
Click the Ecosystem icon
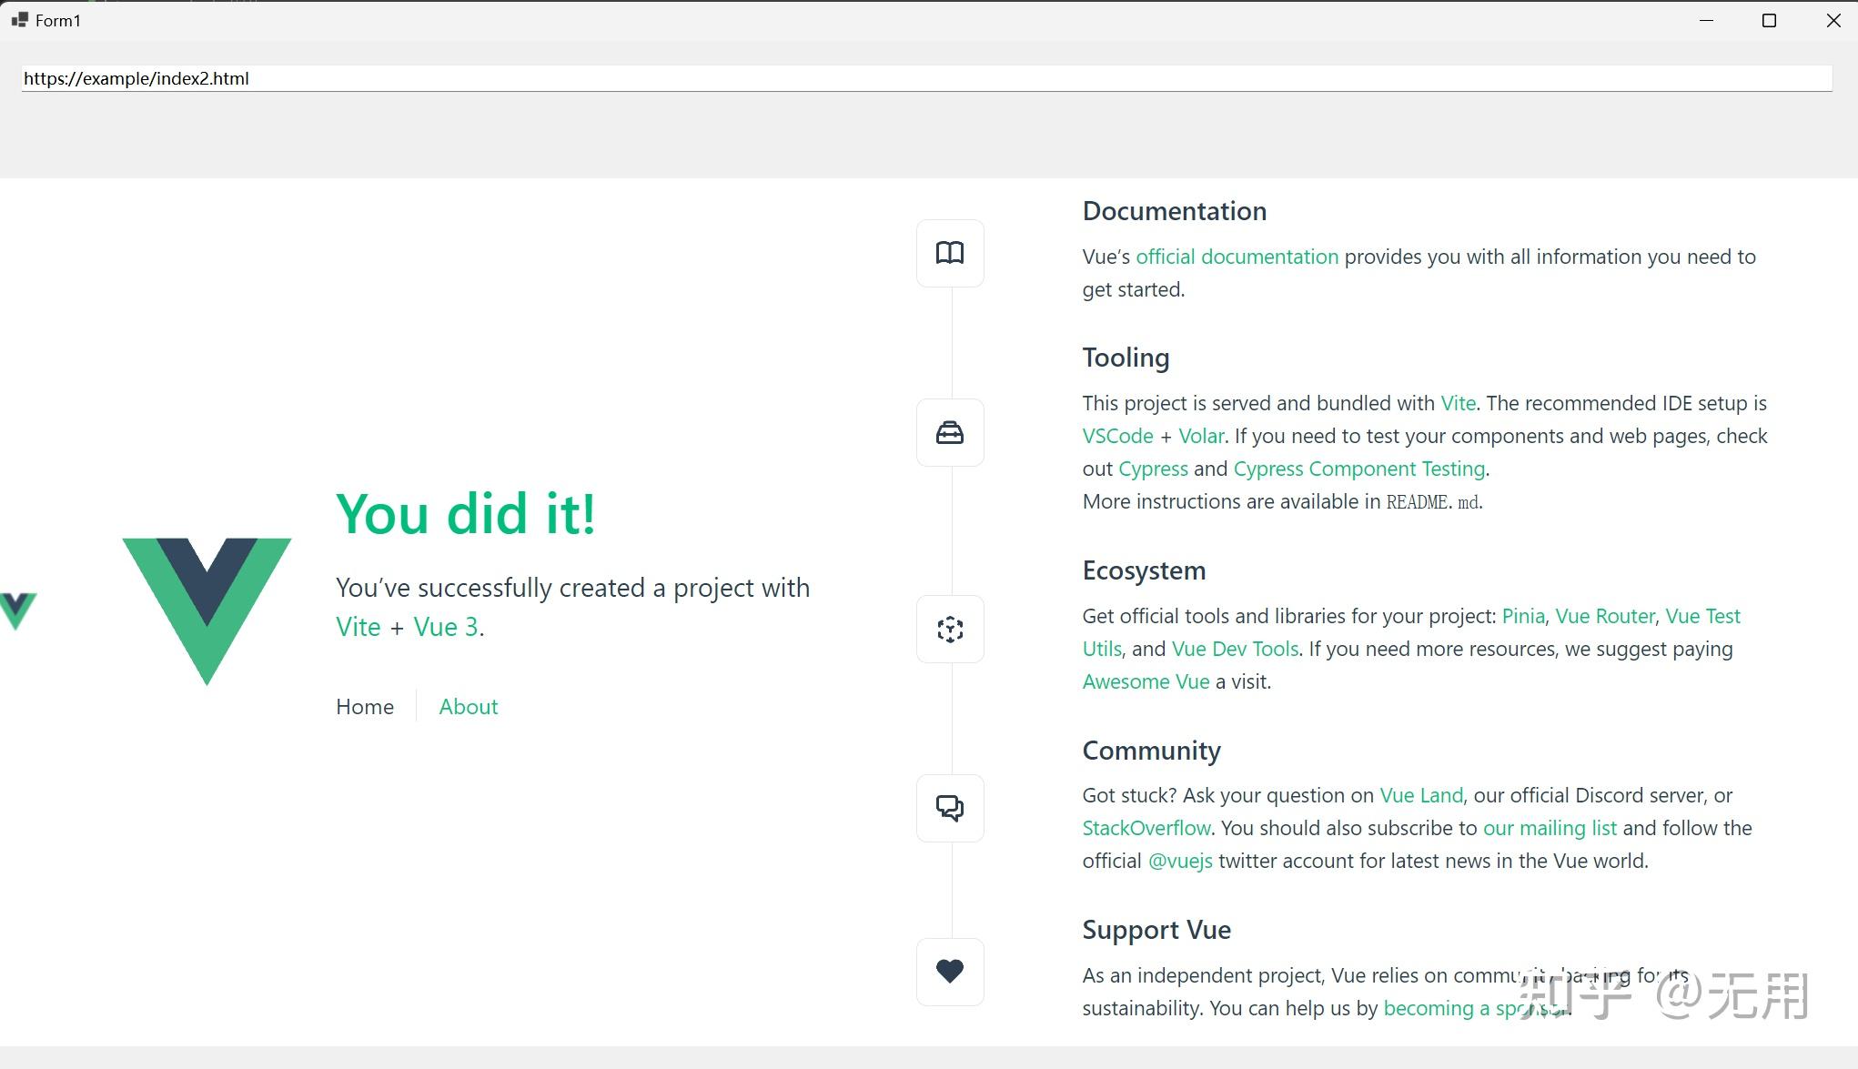point(949,630)
